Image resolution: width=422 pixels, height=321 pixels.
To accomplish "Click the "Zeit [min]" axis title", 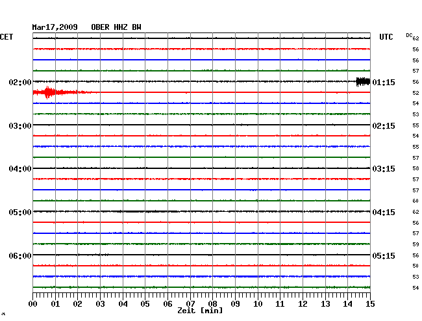I will coord(200,311).
